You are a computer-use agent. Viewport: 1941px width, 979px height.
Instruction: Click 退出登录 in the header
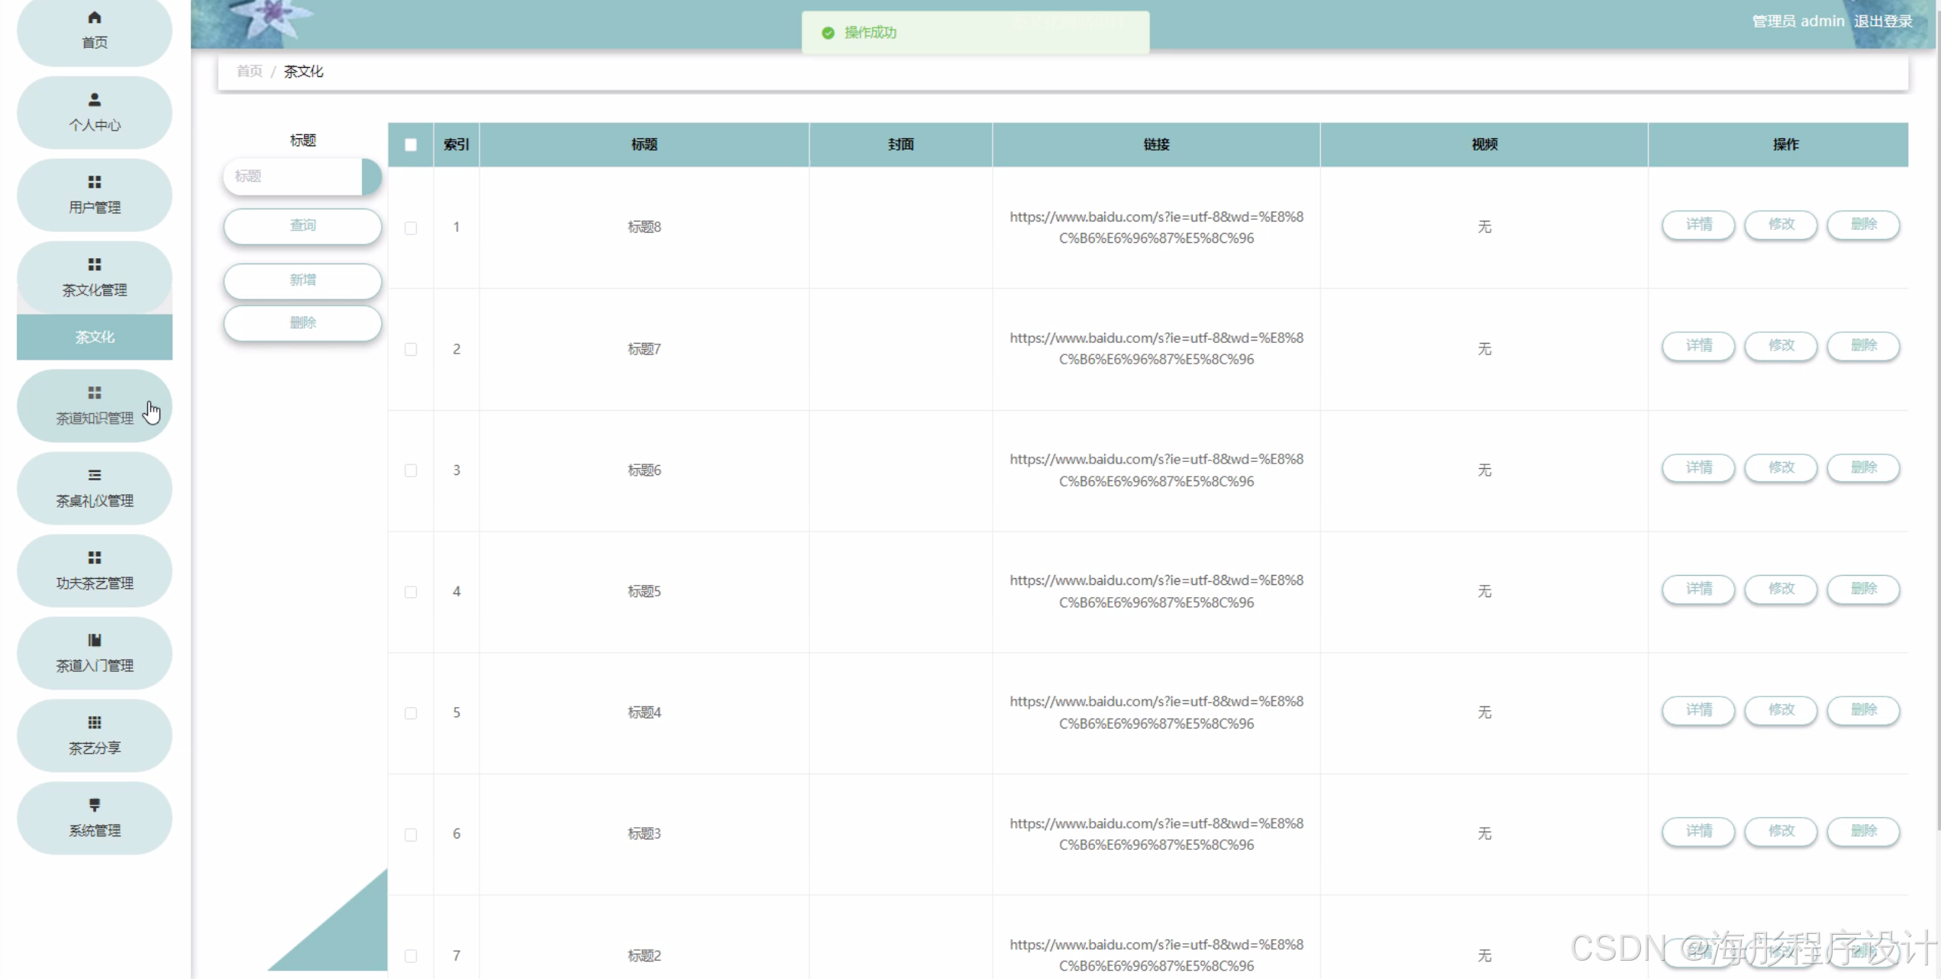click(x=1883, y=21)
